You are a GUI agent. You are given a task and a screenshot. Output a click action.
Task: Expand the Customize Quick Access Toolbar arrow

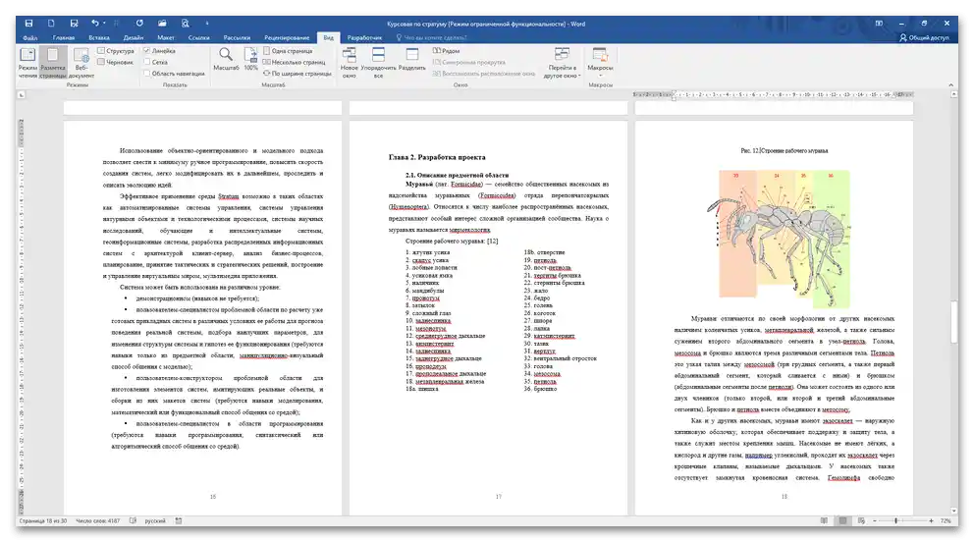pos(207,23)
